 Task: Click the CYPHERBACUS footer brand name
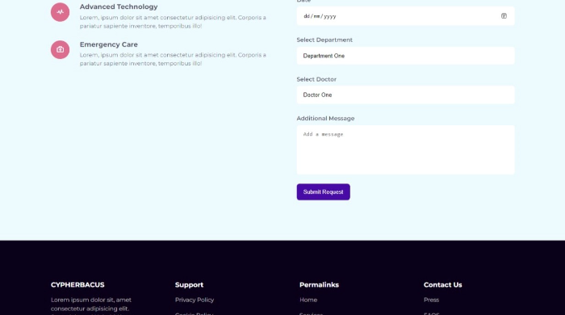pos(77,285)
